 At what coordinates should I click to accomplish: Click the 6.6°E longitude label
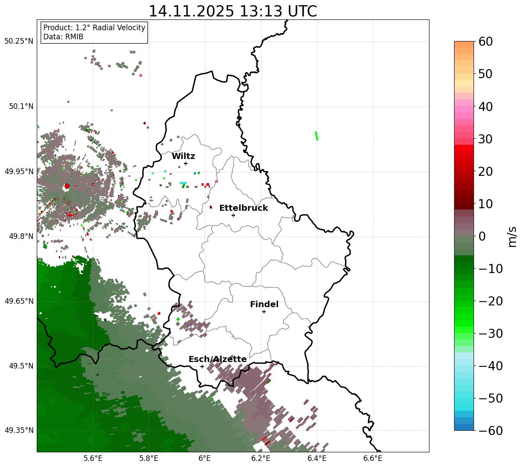[373, 458]
